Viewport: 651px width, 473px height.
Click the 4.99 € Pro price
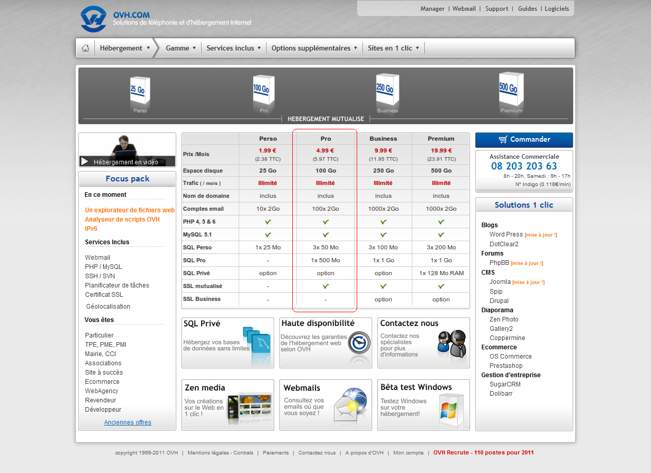pos(326,151)
